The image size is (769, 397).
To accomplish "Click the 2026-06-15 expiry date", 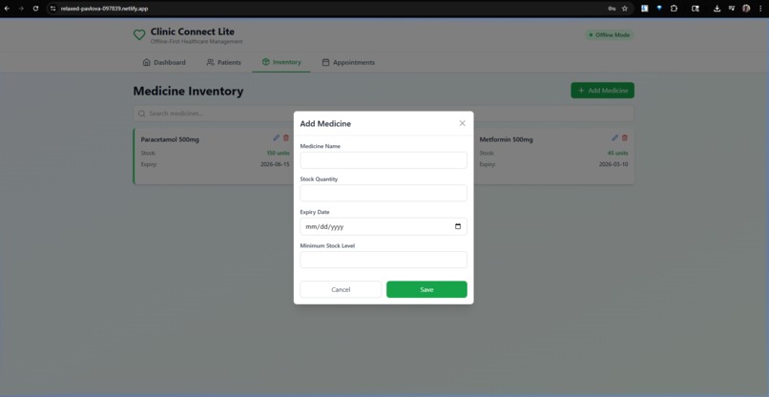I will 275,164.
